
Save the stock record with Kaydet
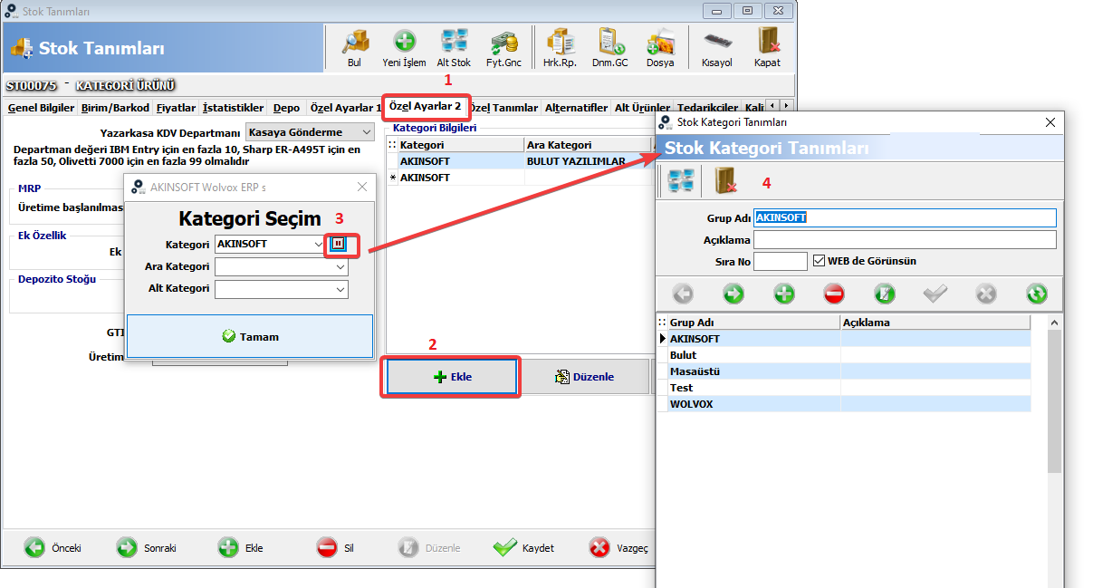(x=523, y=547)
